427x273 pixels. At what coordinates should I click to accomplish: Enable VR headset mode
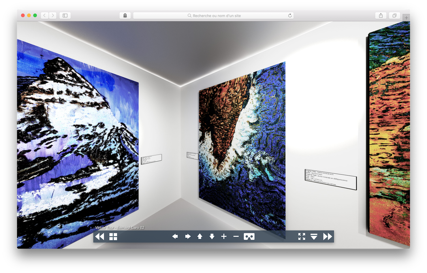pos(249,237)
